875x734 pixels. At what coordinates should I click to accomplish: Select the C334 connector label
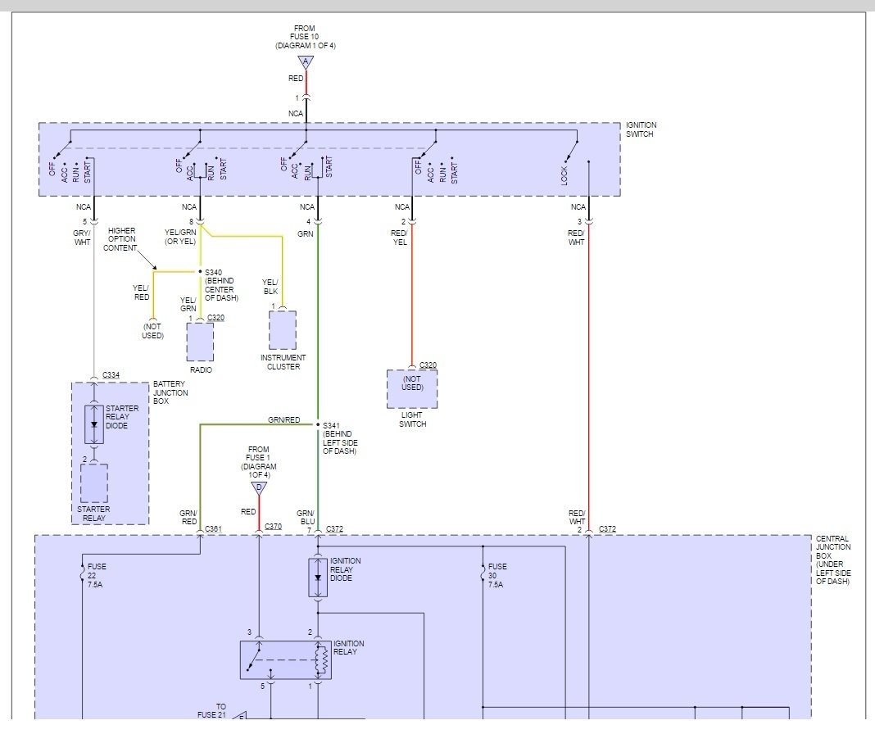(x=111, y=375)
